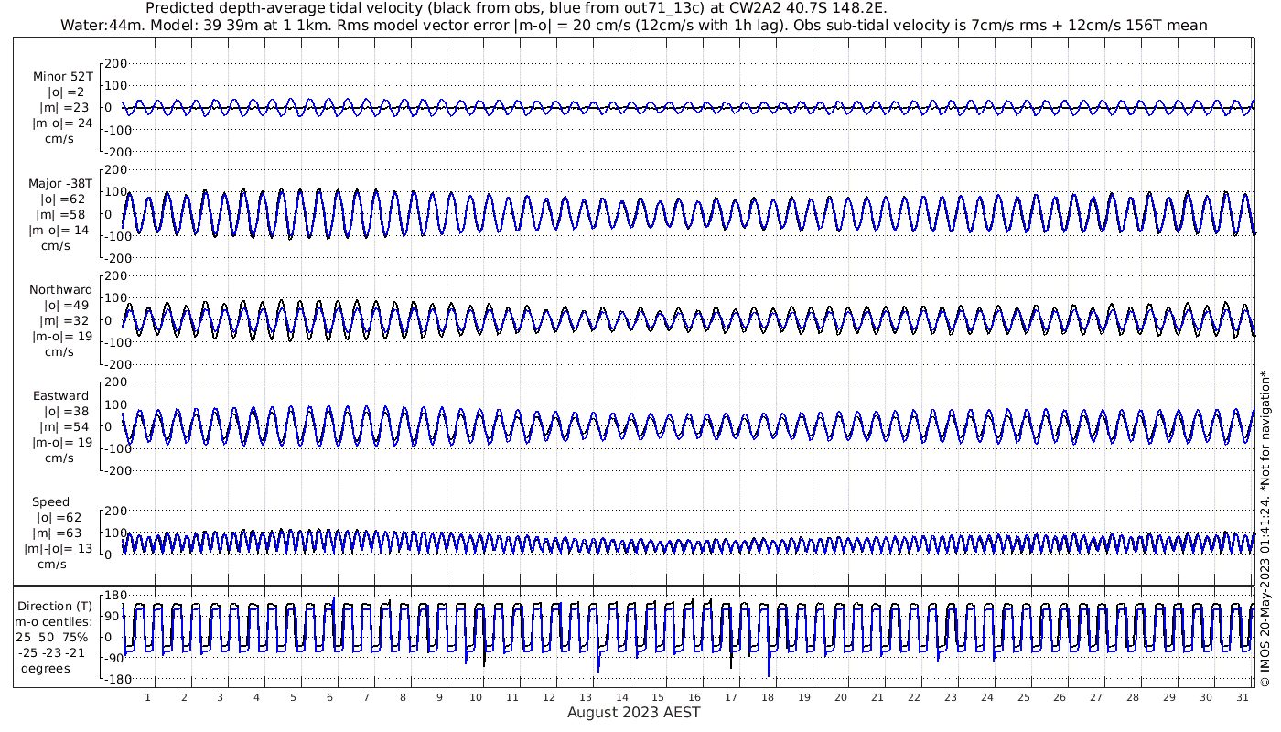This screenshot has width=1281, height=732.
Task: Click day "17" on the date axis
Action: click(x=731, y=697)
